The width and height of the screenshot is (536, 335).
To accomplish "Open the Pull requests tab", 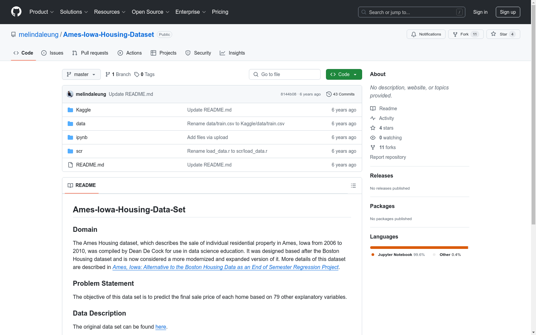I will pos(90,53).
